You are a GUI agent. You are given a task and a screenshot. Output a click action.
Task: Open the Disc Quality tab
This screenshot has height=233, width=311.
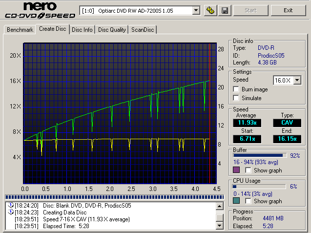(x=112, y=30)
